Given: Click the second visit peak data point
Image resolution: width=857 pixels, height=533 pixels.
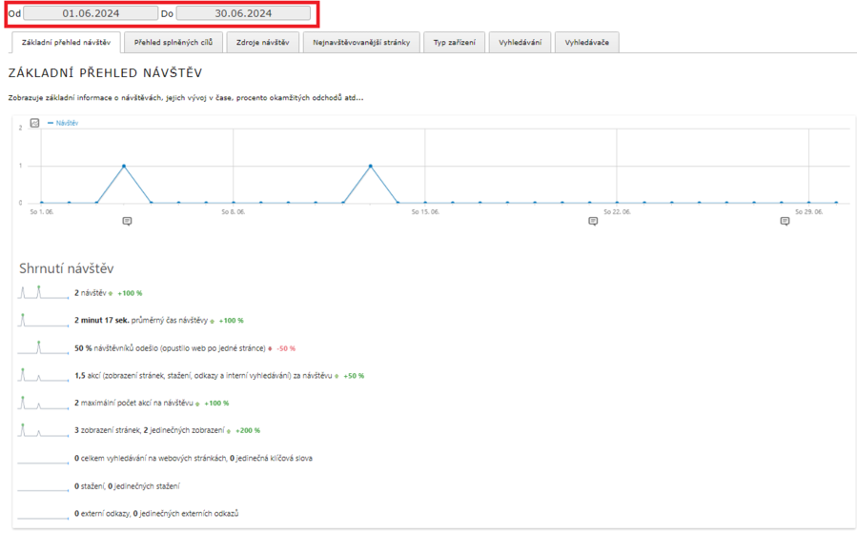Looking at the screenshot, I should [370, 166].
